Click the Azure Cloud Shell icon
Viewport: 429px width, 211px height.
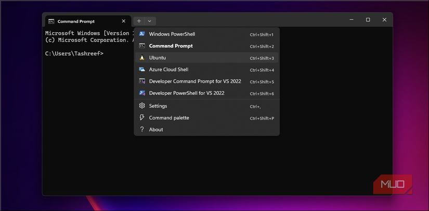point(141,69)
